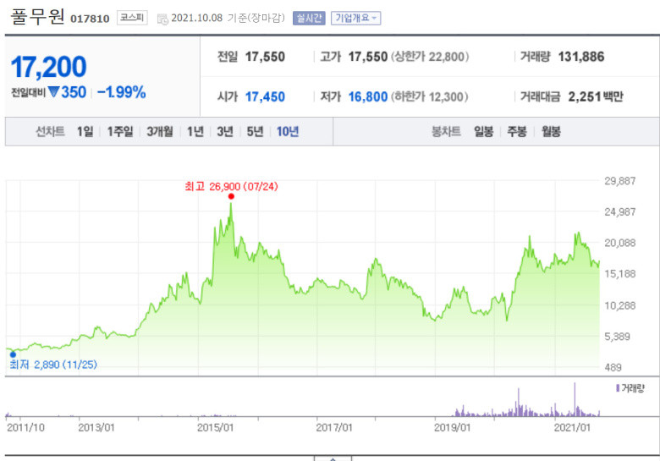Show the 월봉 monthly candle chart

[551, 132]
